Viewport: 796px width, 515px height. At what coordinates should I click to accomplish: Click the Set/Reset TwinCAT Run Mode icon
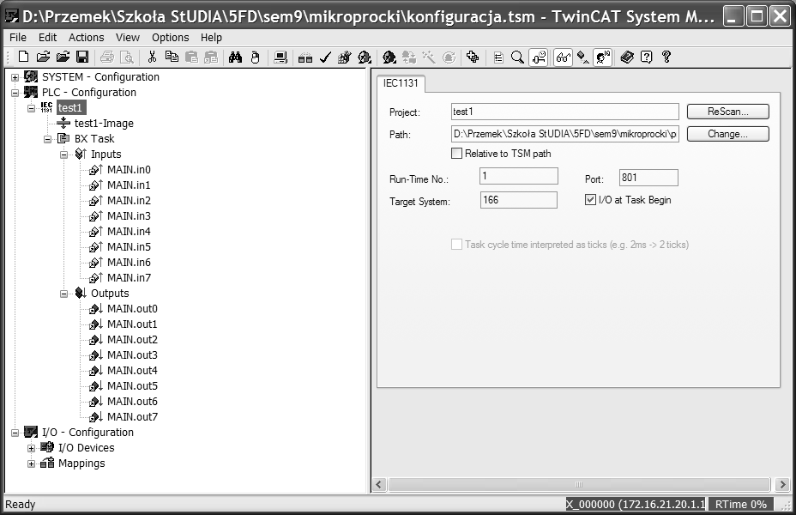[x=365, y=57]
